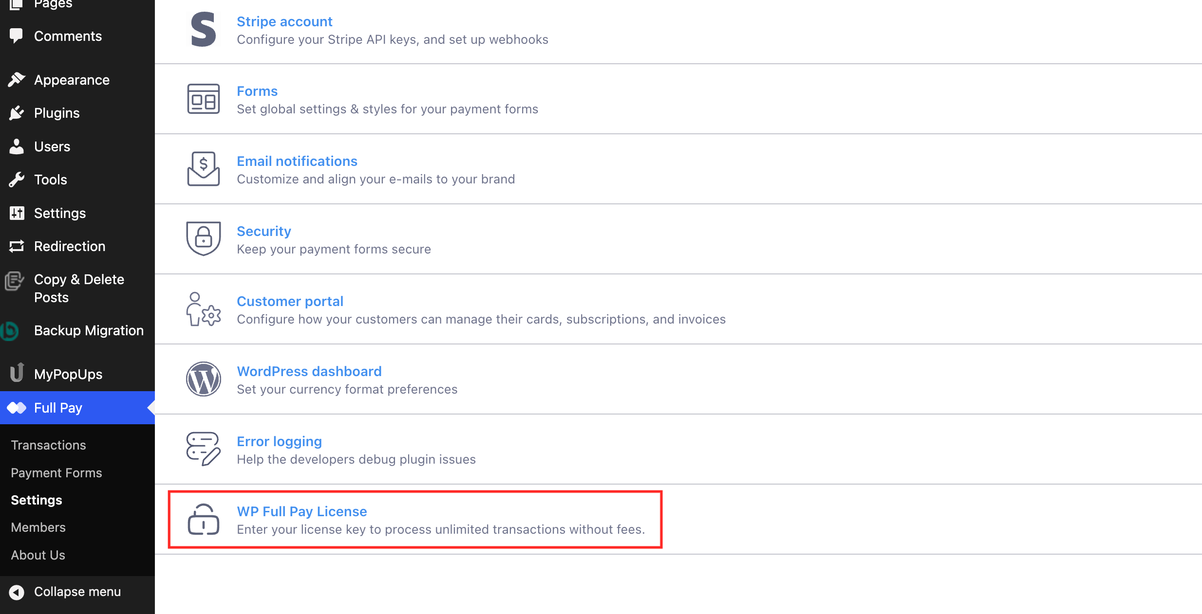Open the Plugins menu in sidebar
The image size is (1202, 614).
click(56, 113)
